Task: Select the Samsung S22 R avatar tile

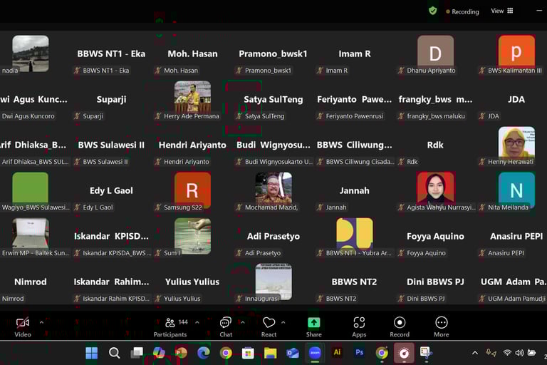Action: coord(192,189)
